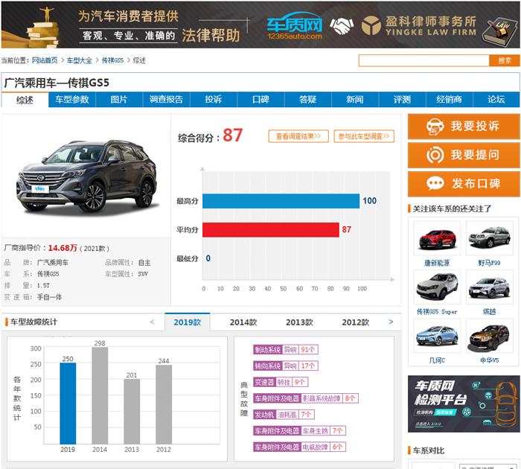Screen dimensions: 521x469
Task: Click the car complaint icon on 我要投诉
Action: (435, 127)
